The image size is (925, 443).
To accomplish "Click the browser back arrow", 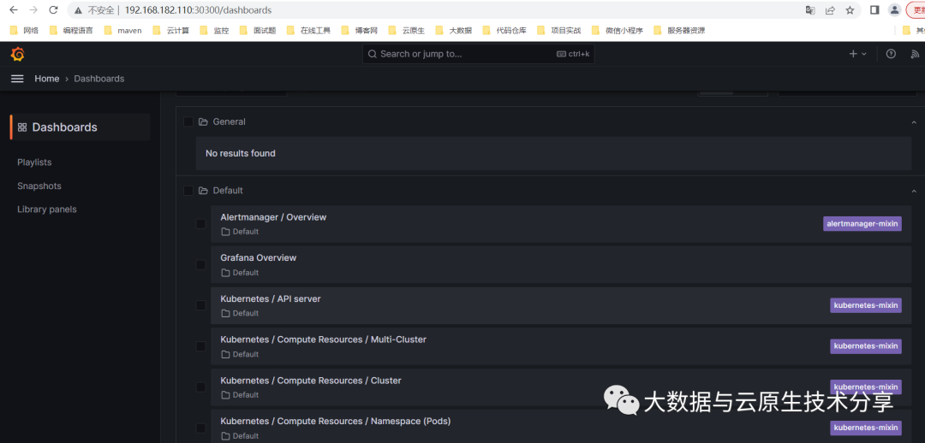I will click(14, 10).
